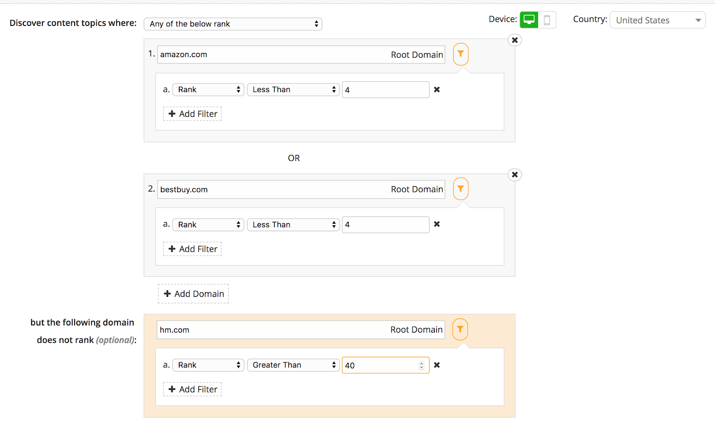Click the filter funnel icon for amazon.com
The height and width of the screenshot is (434, 715).
coord(461,54)
